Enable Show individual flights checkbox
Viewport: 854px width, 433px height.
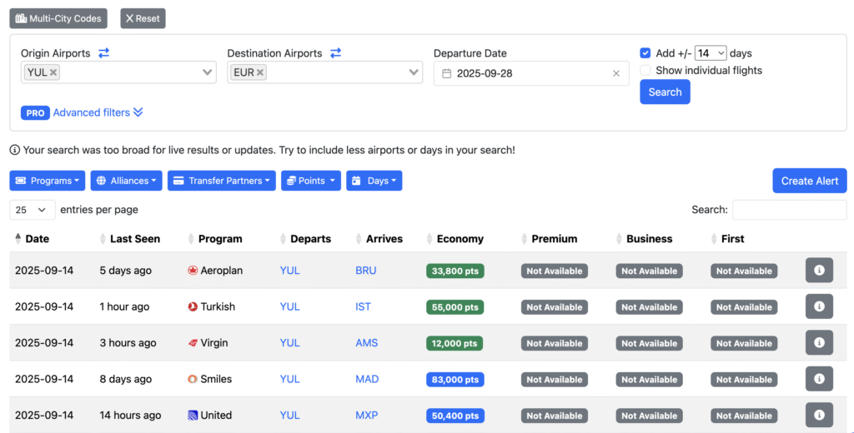pyautogui.click(x=646, y=71)
